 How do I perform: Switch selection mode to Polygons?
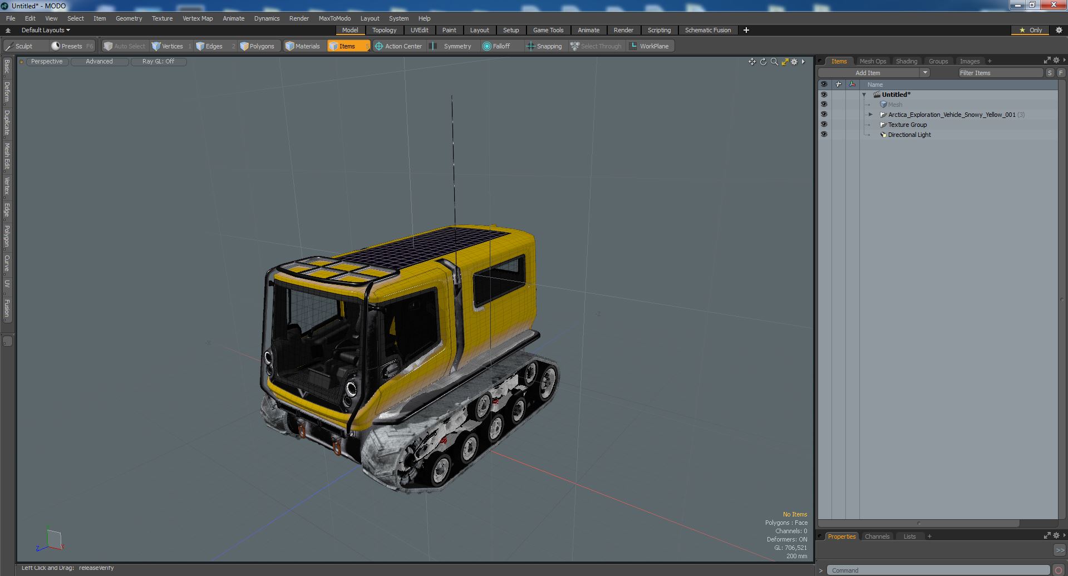pyautogui.click(x=259, y=46)
